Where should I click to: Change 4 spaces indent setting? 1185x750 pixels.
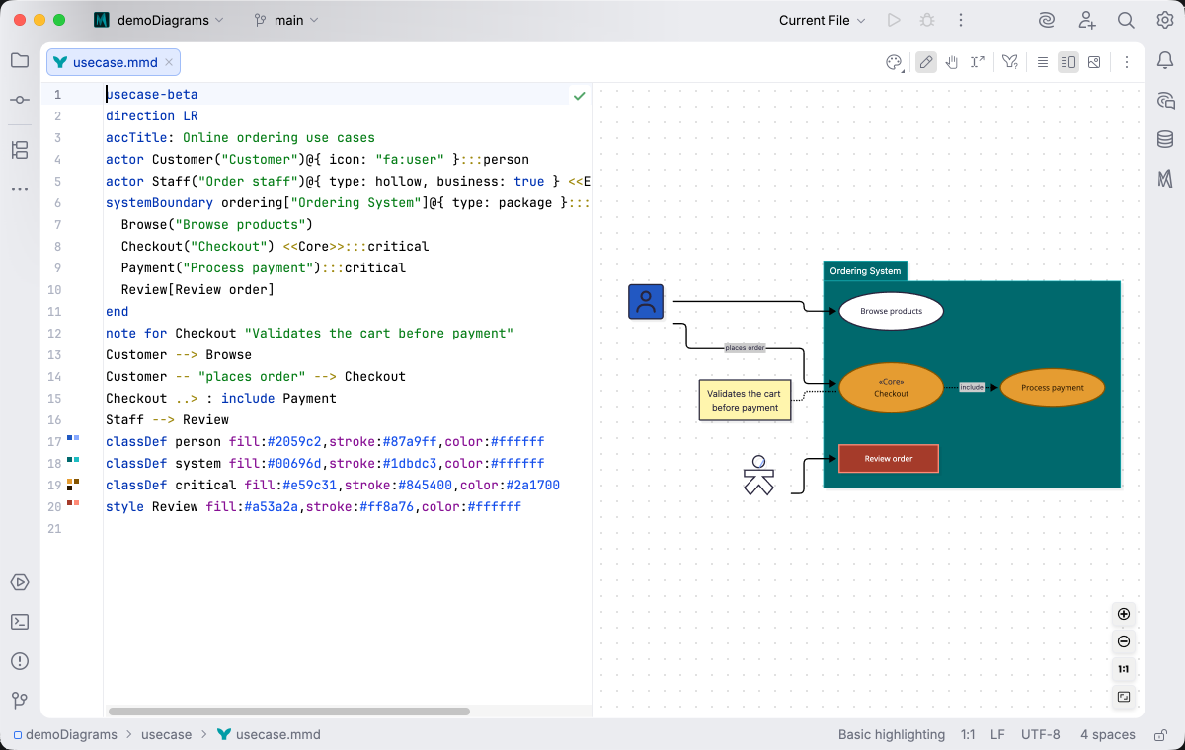(1107, 734)
